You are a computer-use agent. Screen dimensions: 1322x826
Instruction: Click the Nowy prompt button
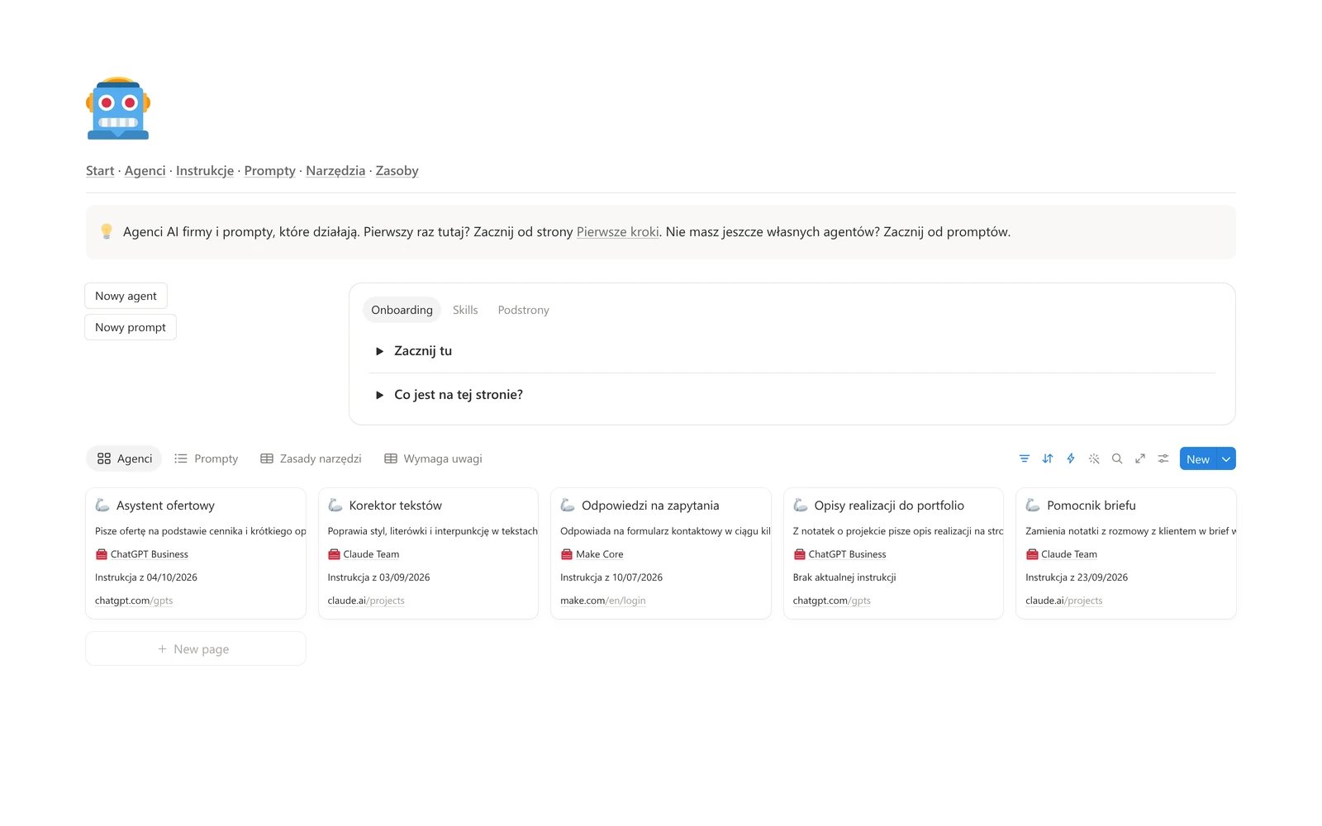point(131,327)
